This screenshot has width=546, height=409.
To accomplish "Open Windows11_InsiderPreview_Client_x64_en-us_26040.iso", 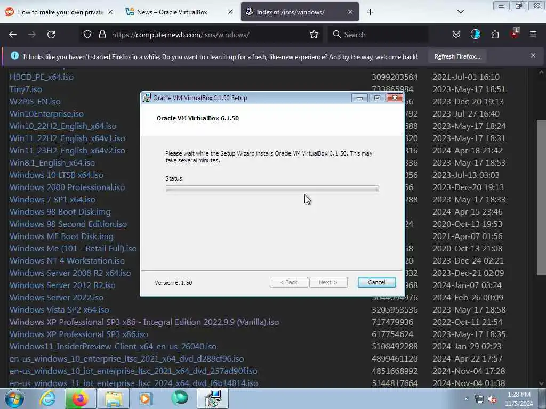I will (113, 346).
